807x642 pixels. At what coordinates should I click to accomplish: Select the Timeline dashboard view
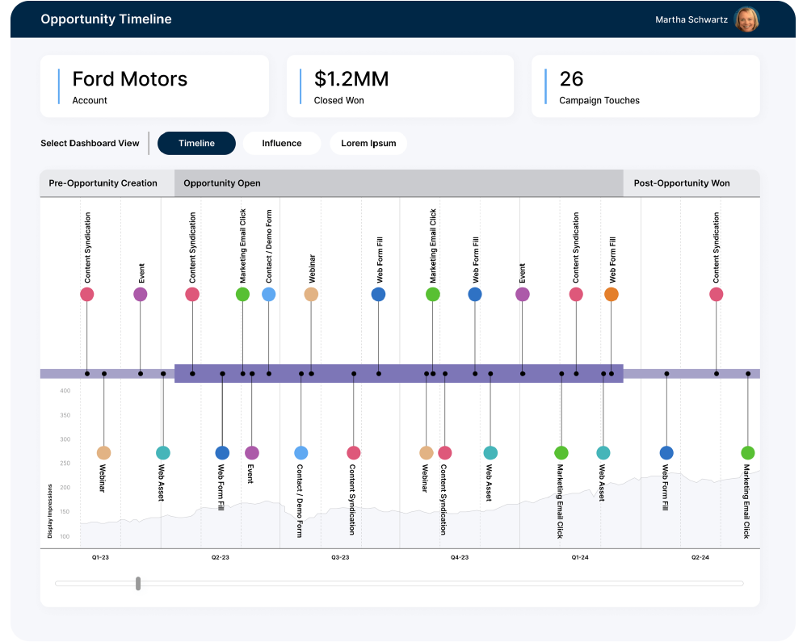[196, 143]
